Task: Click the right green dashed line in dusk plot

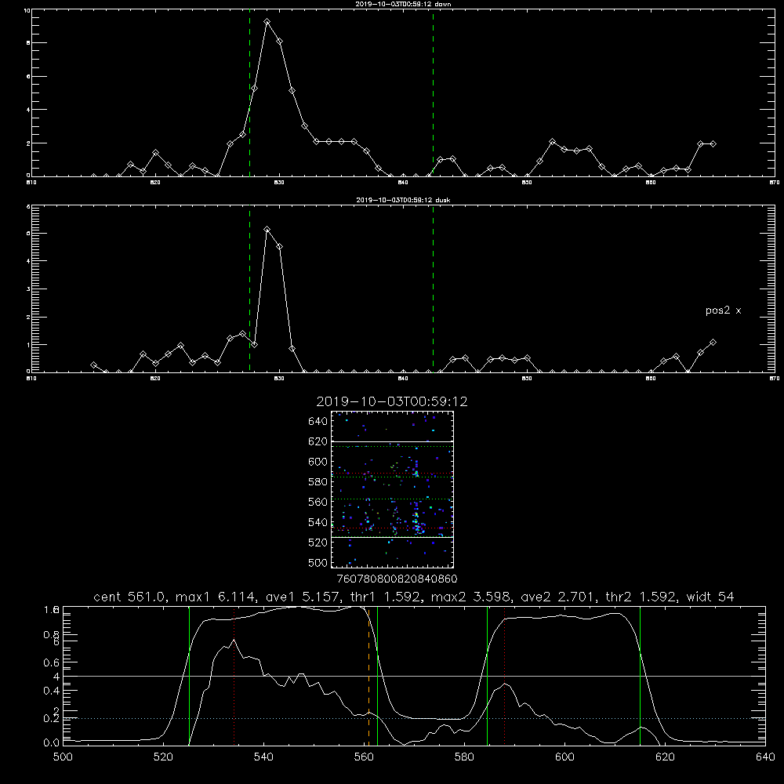Action: click(433, 289)
